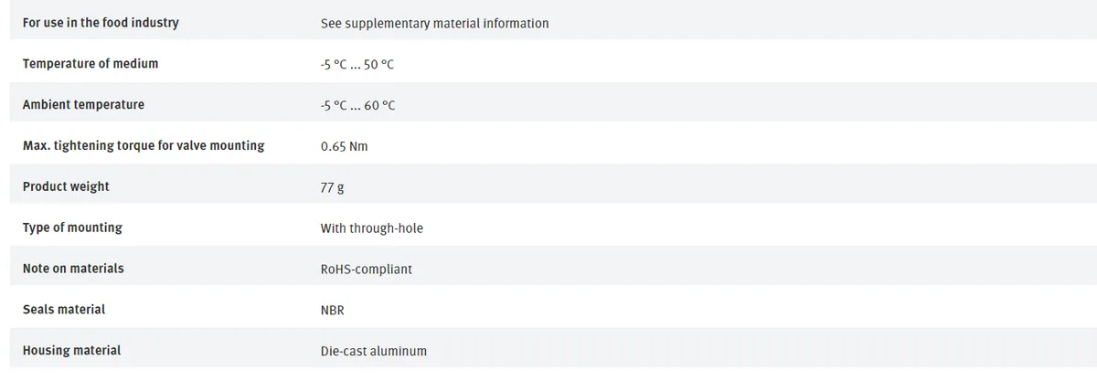Click the 'Housing material' label
Image resolution: width=1097 pixels, height=381 pixels.
click(x=71, y=351)
